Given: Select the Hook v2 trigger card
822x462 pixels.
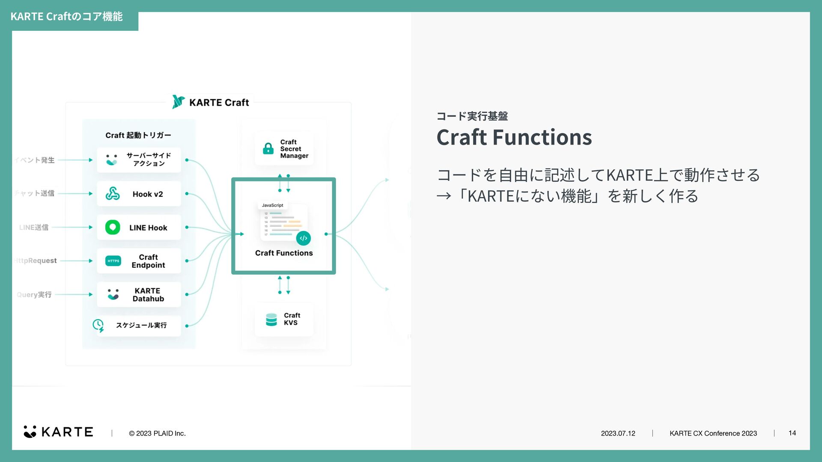Looking at the screenshot, I should pyautogui.click(x=139, y=194).
